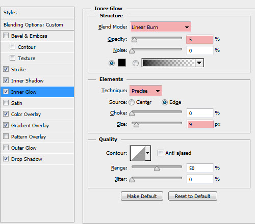Select the Center source radio button
This screenshot has height=224, width=255.
pos(132,102)
